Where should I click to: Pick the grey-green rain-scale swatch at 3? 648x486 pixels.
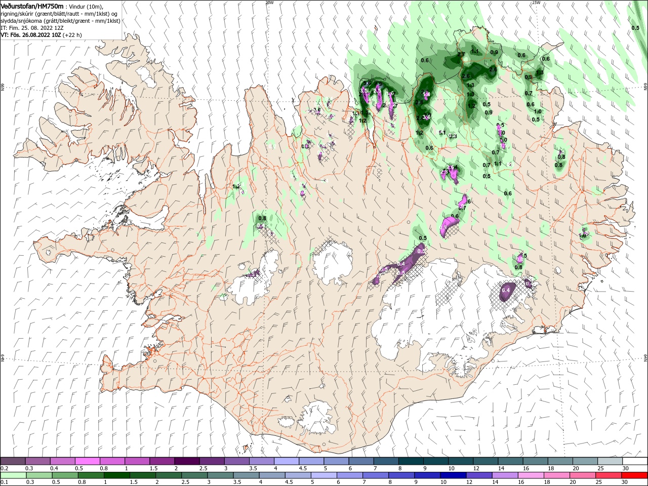[220, 475]
